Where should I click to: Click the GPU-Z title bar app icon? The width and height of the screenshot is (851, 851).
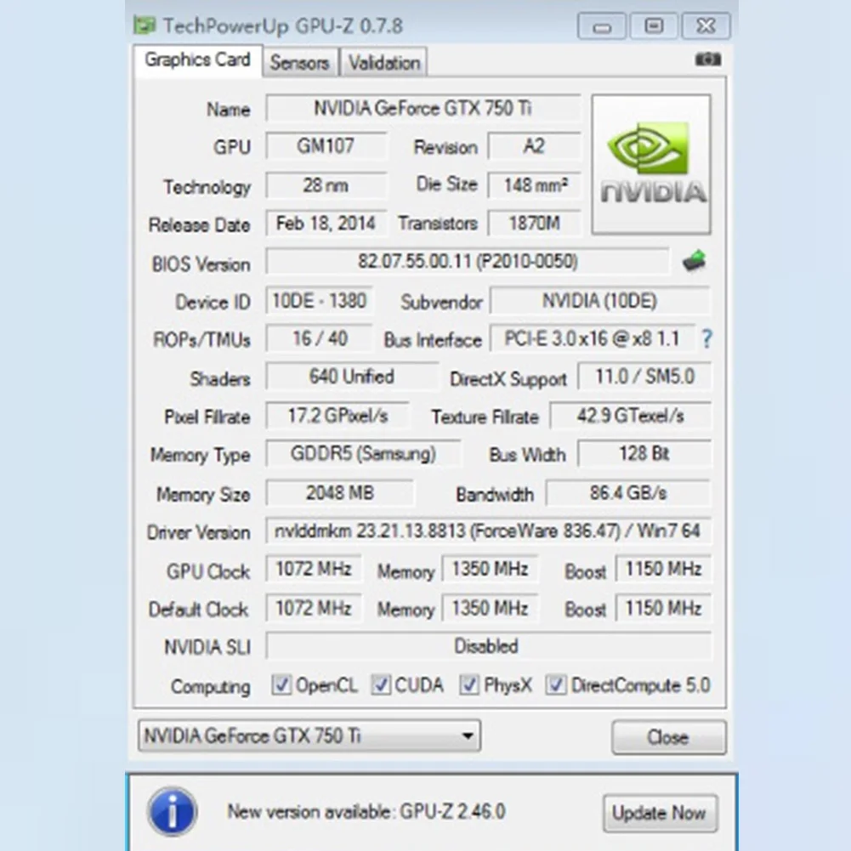145,25
